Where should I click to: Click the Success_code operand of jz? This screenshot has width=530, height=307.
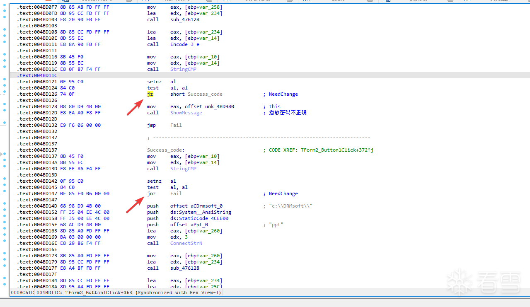tap(205, 94)
